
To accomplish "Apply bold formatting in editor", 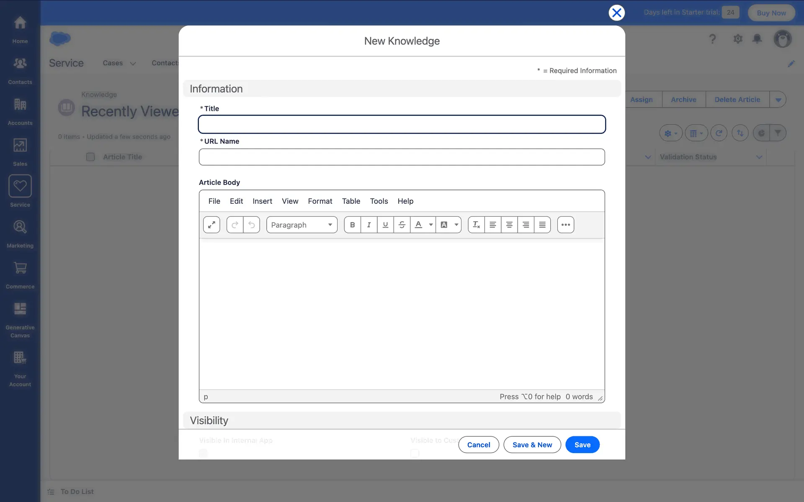I will 352,225.
